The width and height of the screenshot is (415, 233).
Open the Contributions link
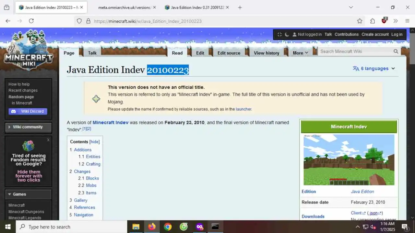347,34
